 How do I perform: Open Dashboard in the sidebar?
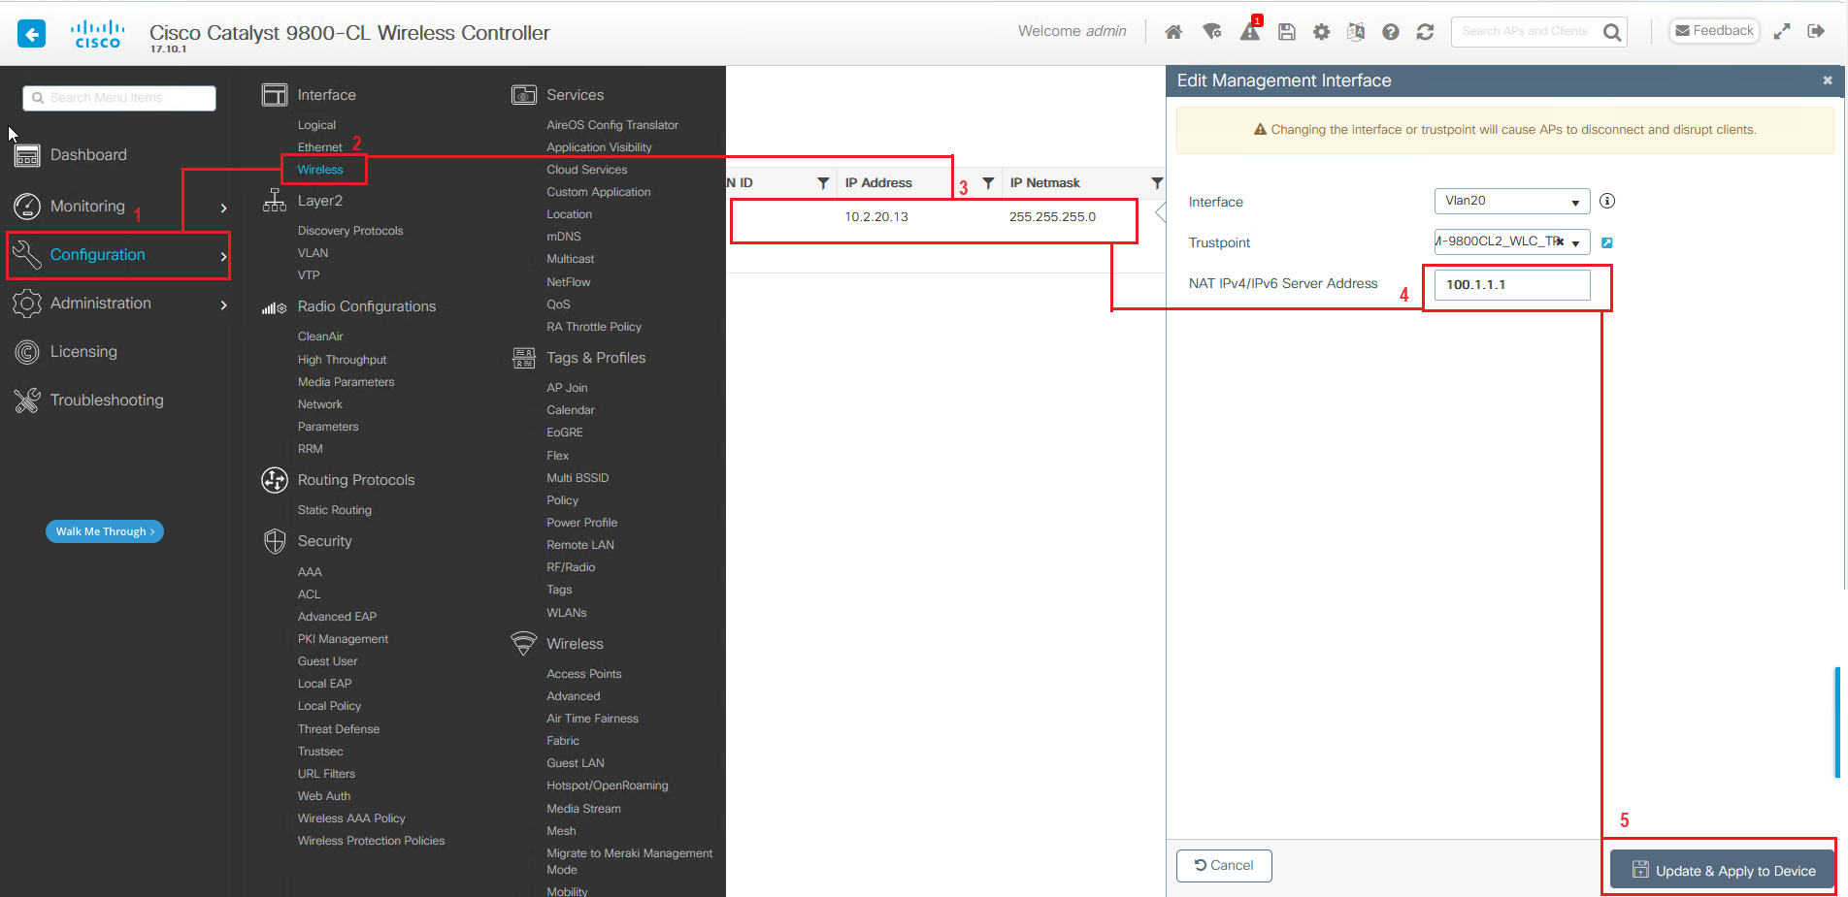(x=88, y=155)
